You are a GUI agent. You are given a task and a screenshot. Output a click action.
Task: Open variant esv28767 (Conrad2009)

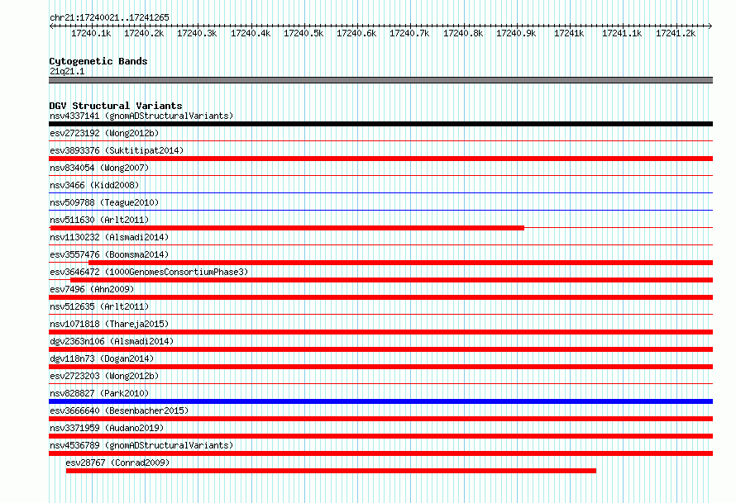[117, 463]
